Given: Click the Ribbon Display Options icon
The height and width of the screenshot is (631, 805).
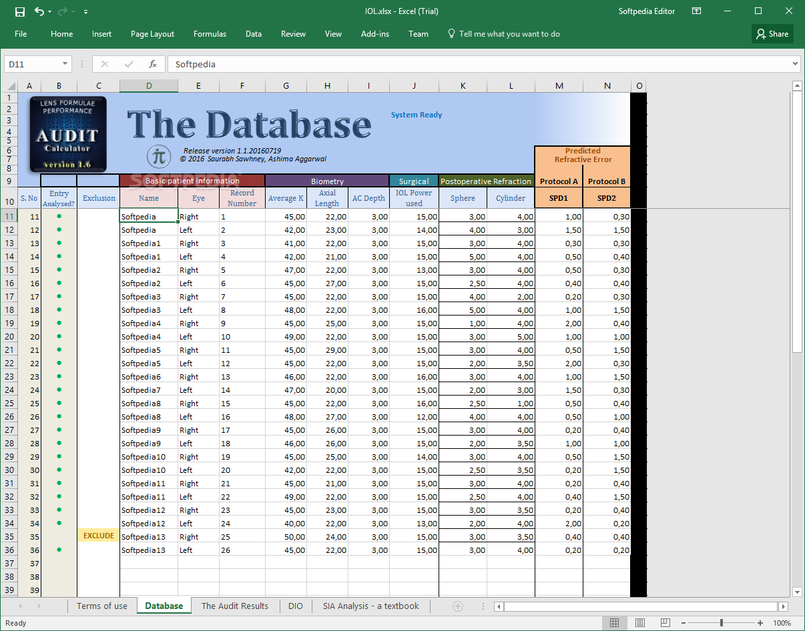Looking at the screenshot, I should point(696,11).
